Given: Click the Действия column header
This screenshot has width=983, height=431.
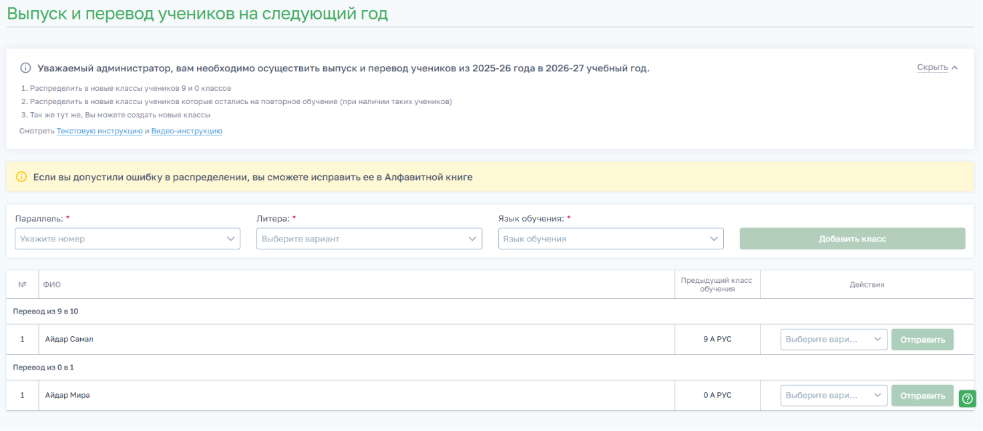Looking at the screenshot, I should 867,285.
